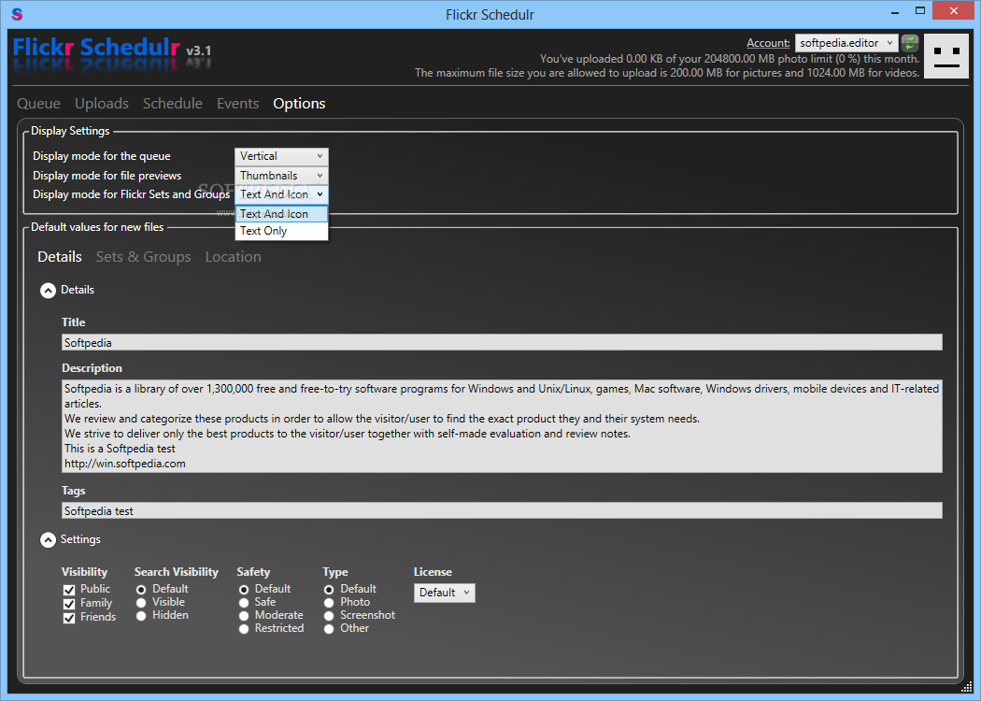Open the Events tab
The height and width of the screenshot is (701, 981).
pyautogui.click(x=237, y=103)
